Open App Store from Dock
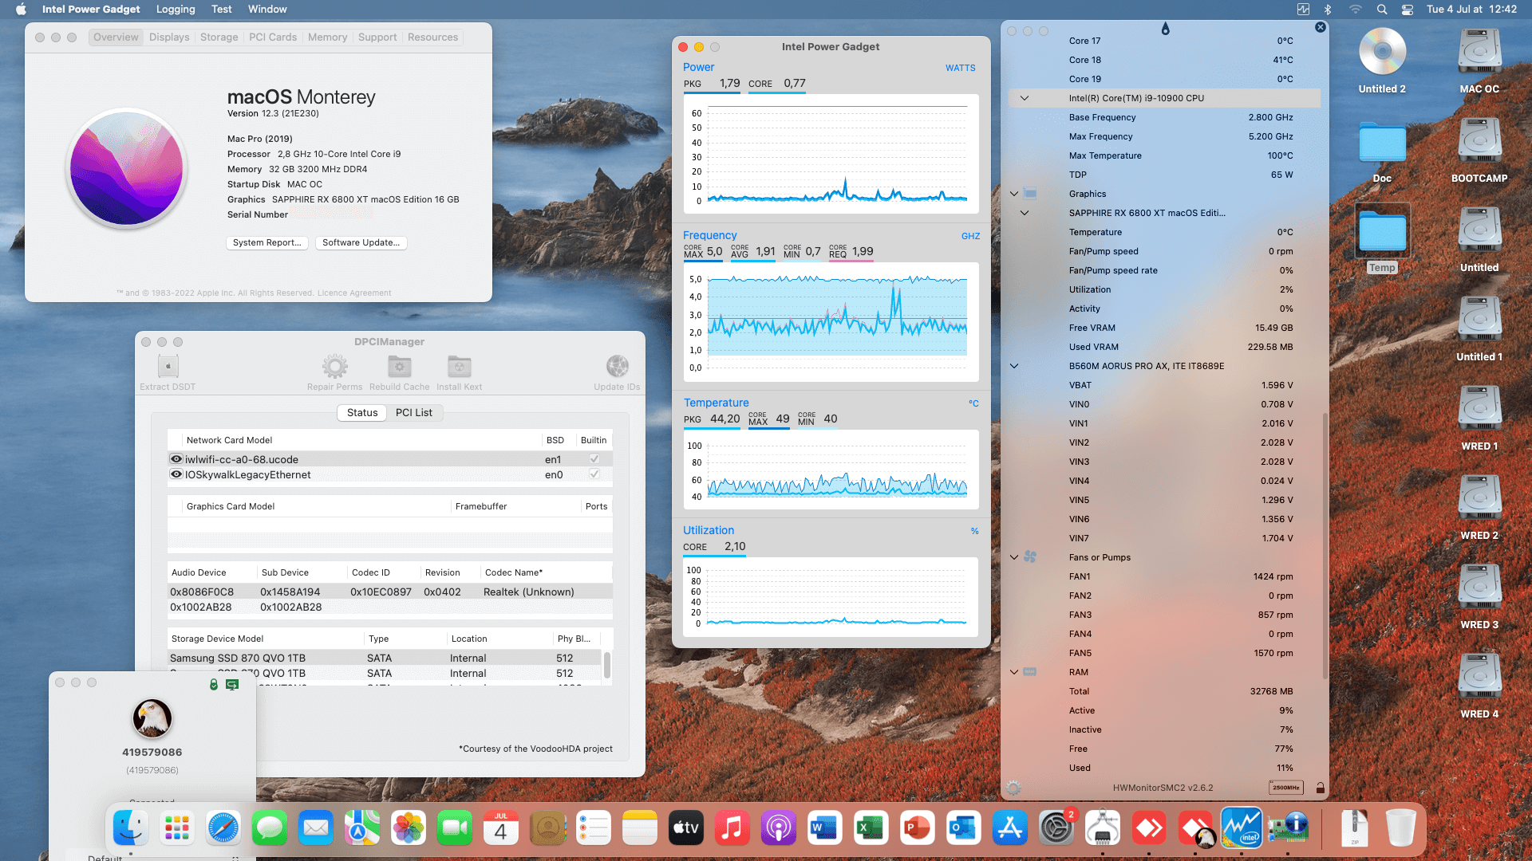The width and height of the screenshot is (1532, 861). 1009,828
